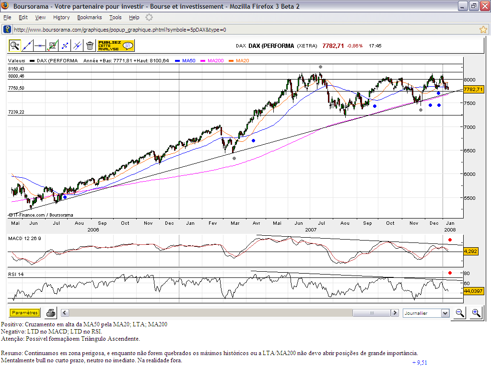Viewport: 491px width, 368px height.
Task: Click the chart horizontal scrollbar thumb
Action: [372, 312]
